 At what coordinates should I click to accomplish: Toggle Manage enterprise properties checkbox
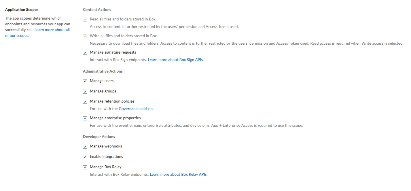[85, 118]
